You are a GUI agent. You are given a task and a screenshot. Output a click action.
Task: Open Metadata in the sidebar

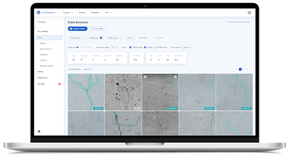pyautogui.click(x=43, y=55)
